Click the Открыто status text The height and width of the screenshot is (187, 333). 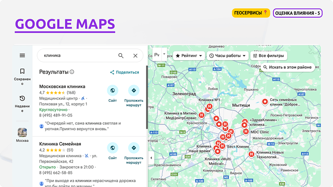coord(47,167)
